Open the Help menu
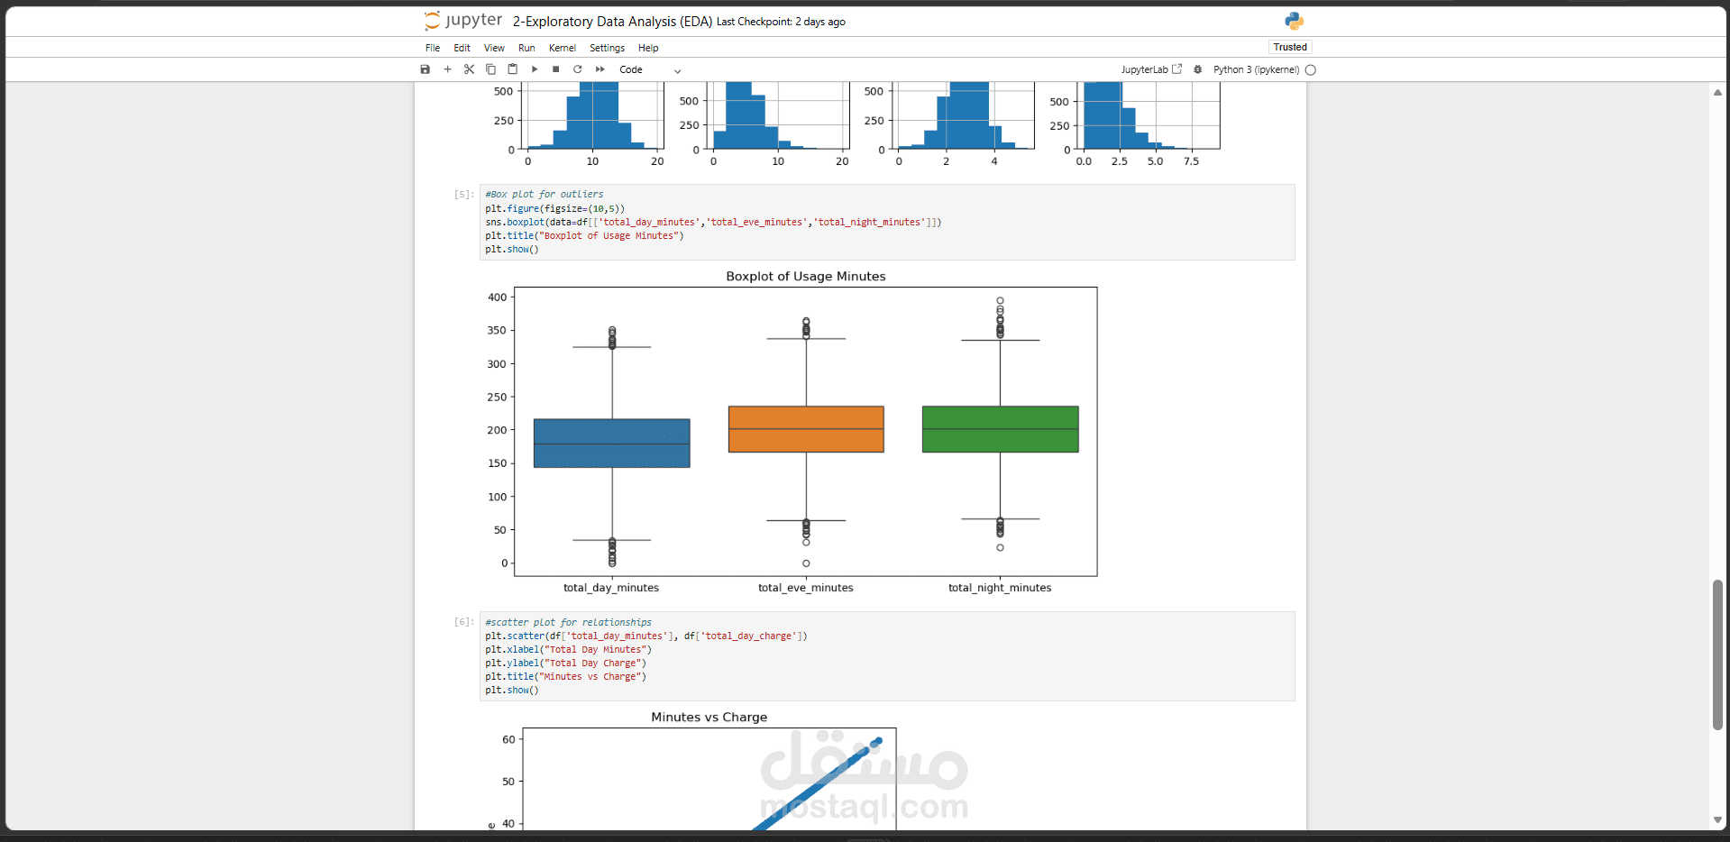The width and height of the screenshot is (1730, 842). click(x=648, y=48)
